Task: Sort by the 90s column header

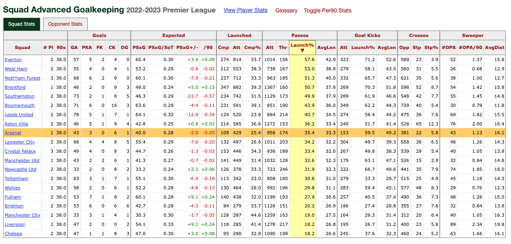Action: click(61, 47)
